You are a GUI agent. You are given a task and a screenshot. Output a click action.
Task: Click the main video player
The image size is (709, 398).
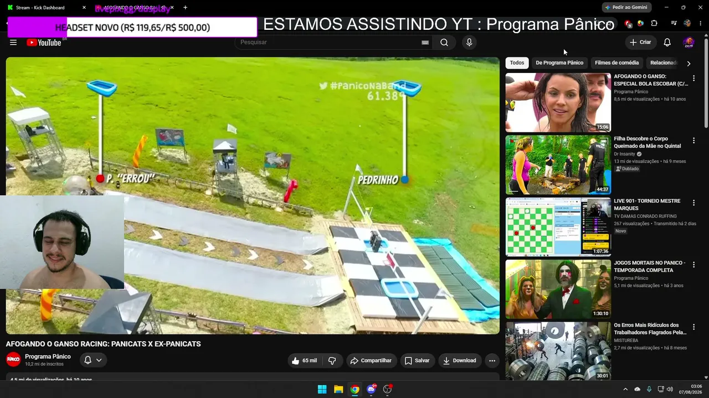tap(253, 196)
